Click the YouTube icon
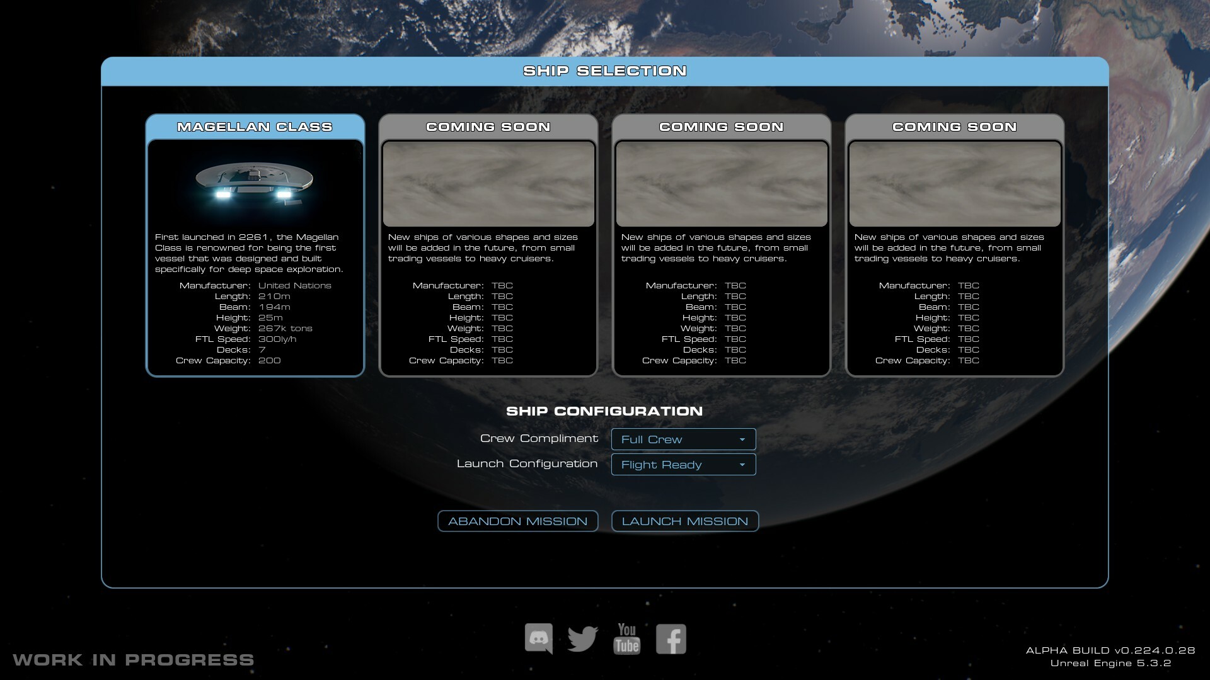1210x680 pixels. click(626, 638)
